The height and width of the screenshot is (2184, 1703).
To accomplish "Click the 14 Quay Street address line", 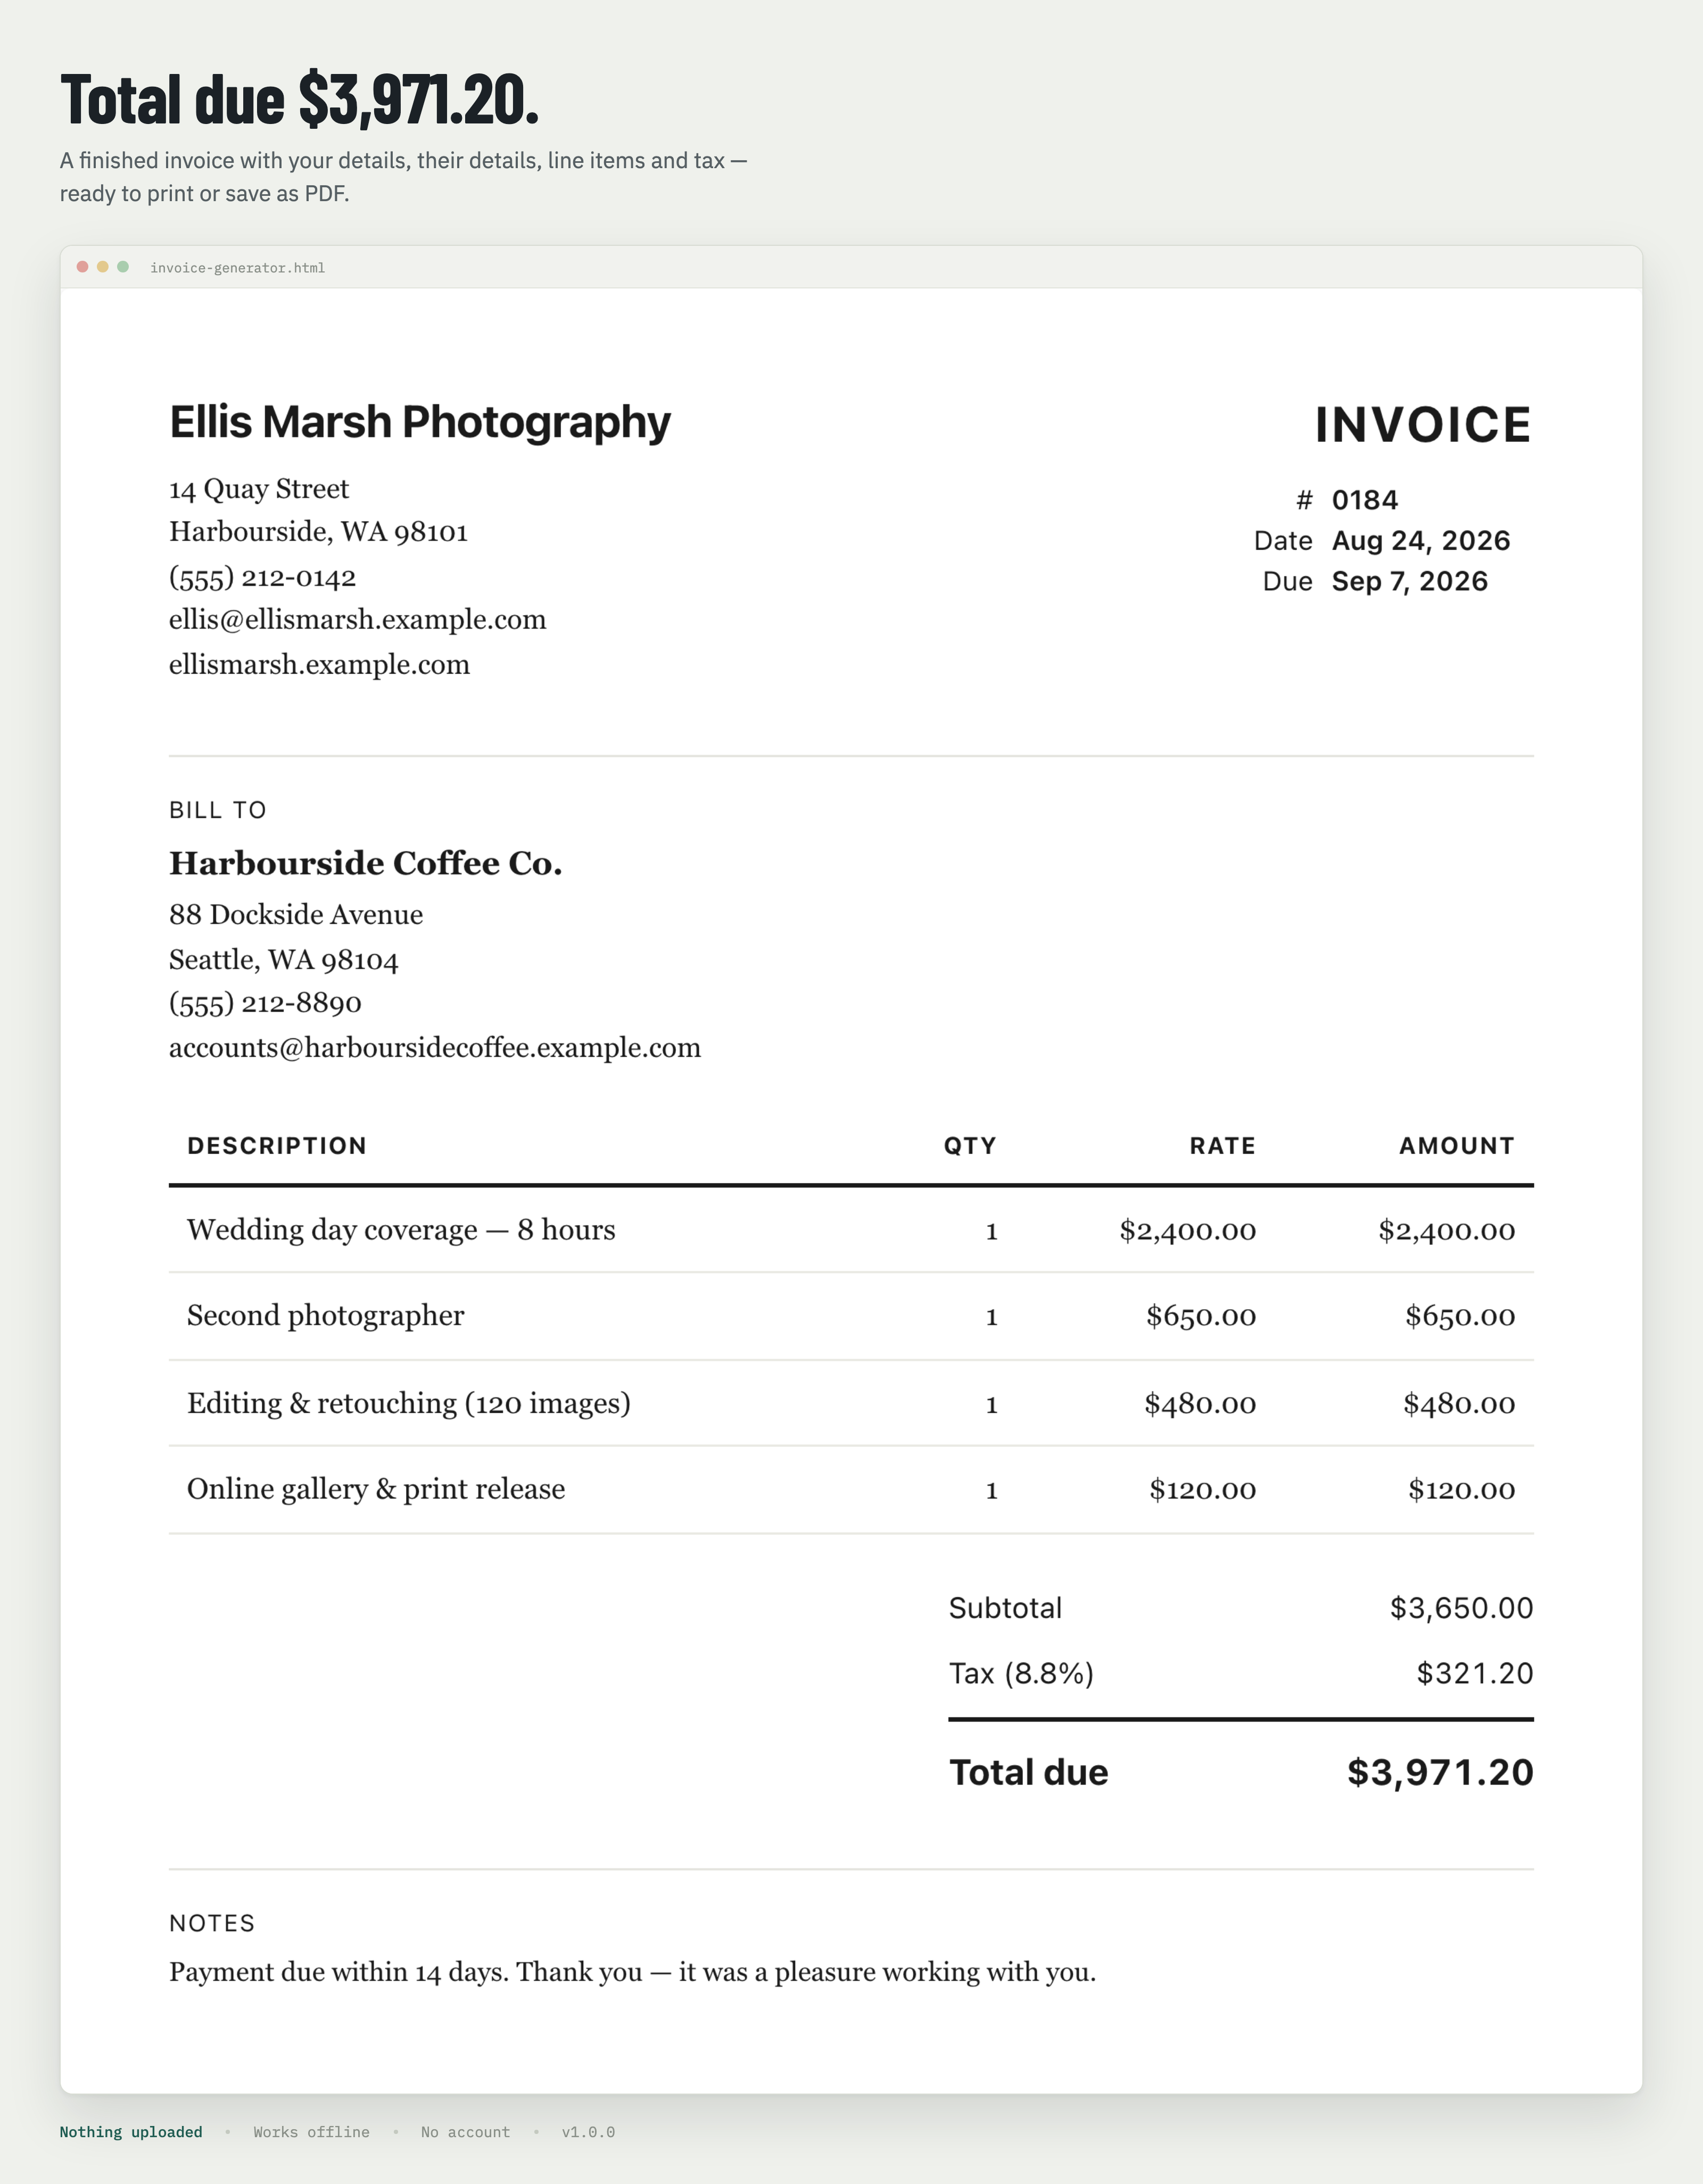I will click(x=259, y=489).
